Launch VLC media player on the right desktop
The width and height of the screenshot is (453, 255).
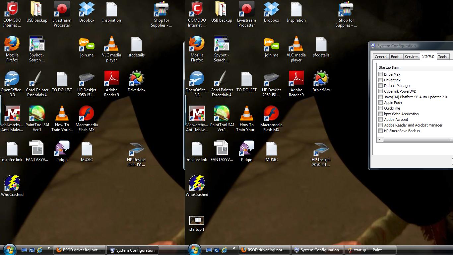click(x=296, y=49)
